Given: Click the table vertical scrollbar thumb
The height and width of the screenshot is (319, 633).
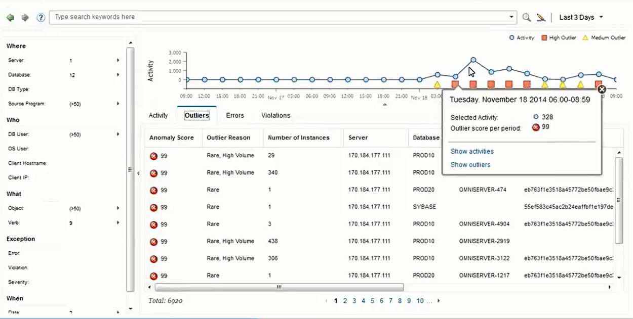Looking at the screenshot, I should click(619, 200).
